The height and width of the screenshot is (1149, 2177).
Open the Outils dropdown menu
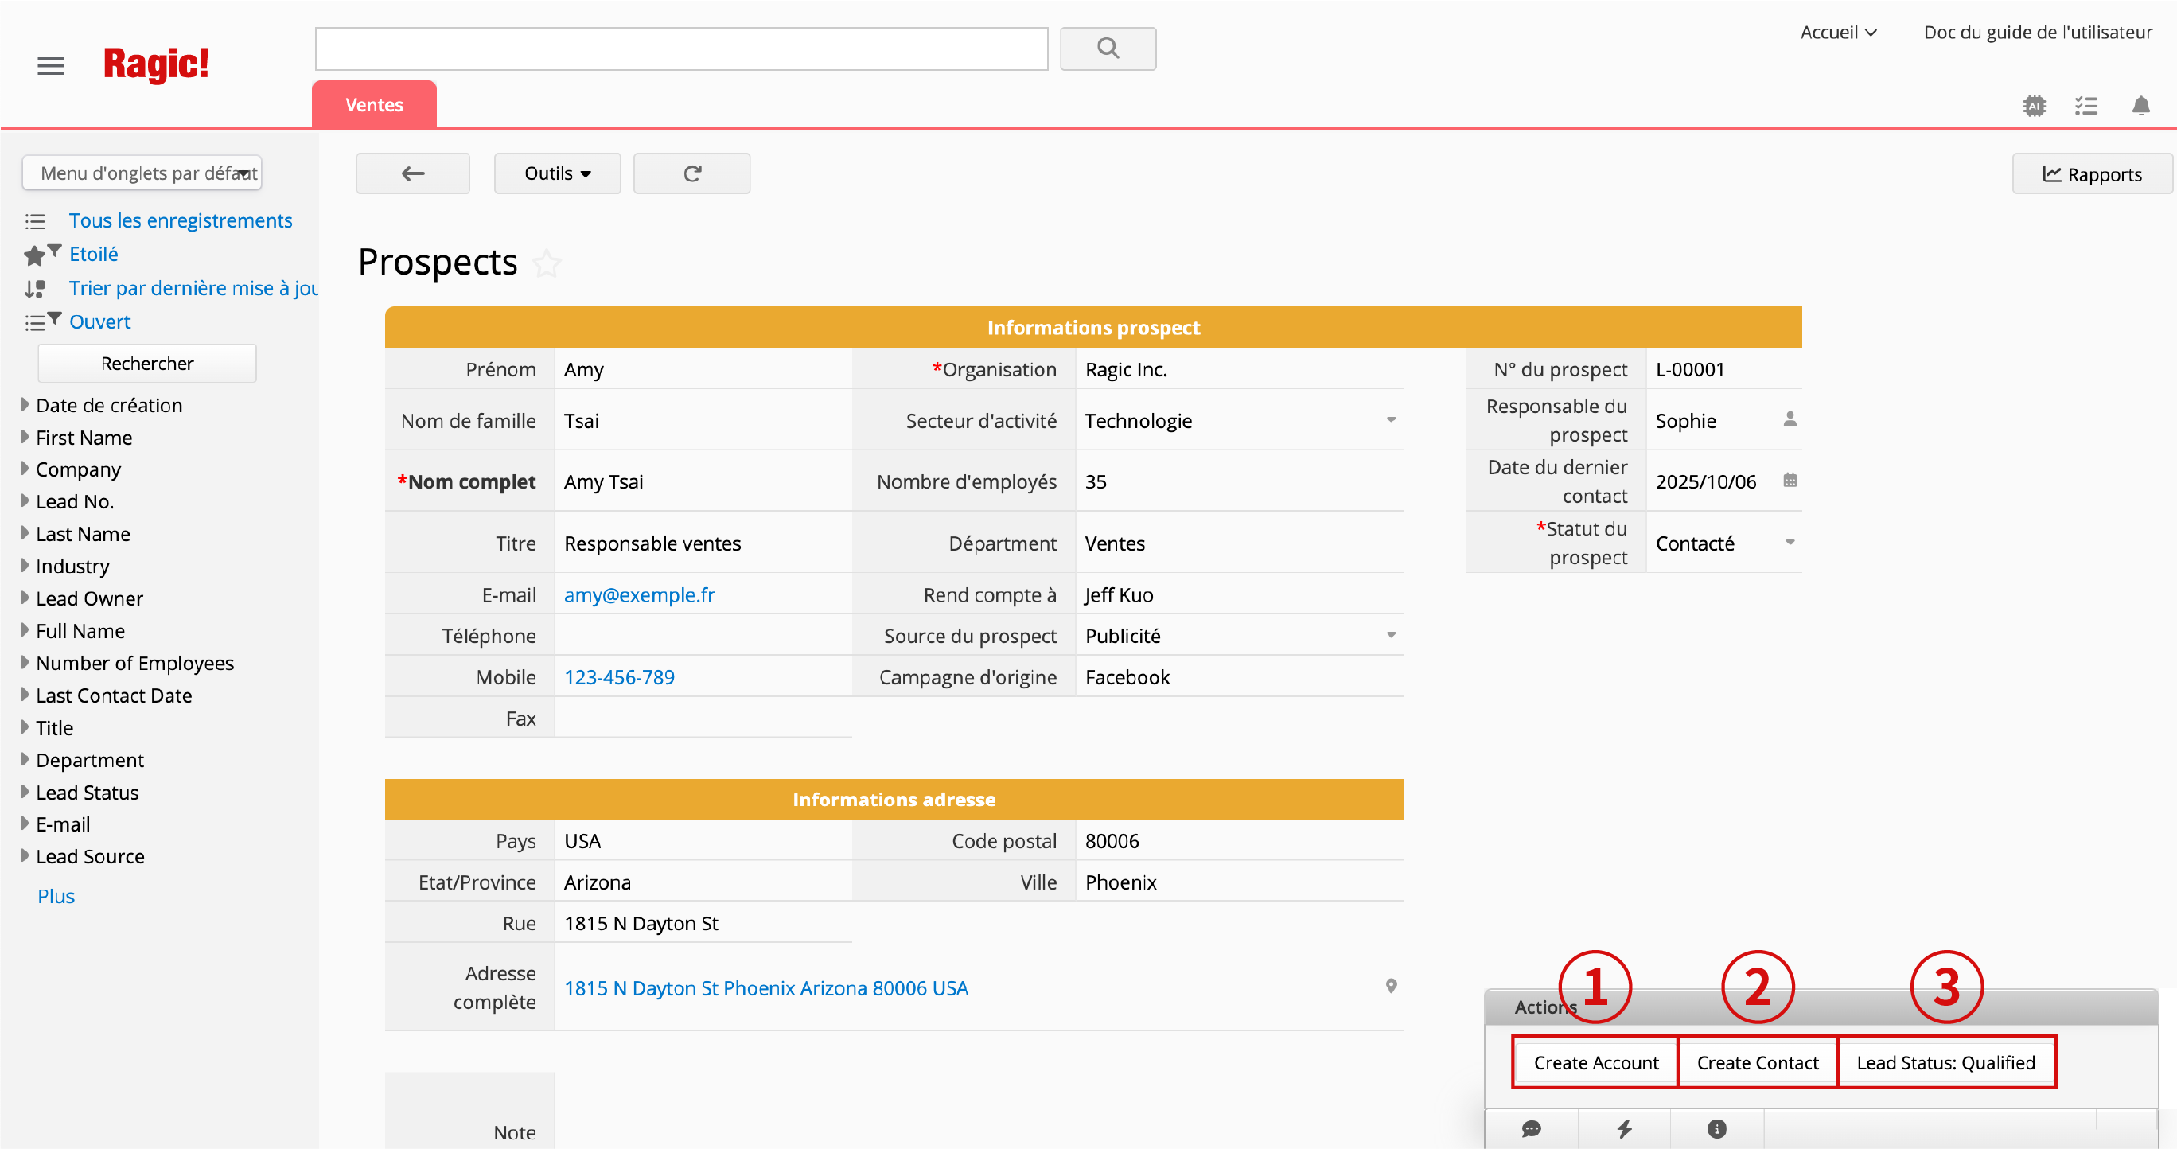557,173
